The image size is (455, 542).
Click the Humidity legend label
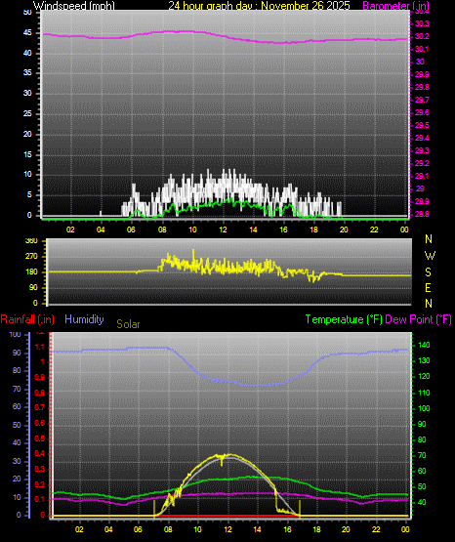pyautogui.click(x=84, y=319)
